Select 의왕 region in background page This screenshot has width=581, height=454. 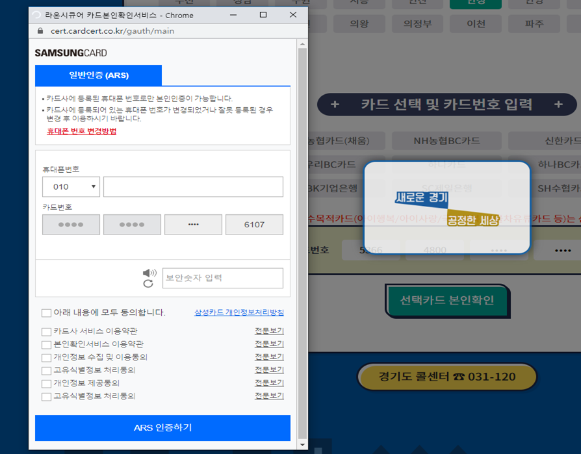(359, 23)
